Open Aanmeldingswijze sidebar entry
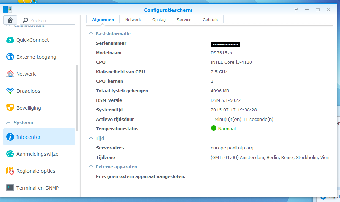Screen dimensions: 340x202 pos(37,154)
